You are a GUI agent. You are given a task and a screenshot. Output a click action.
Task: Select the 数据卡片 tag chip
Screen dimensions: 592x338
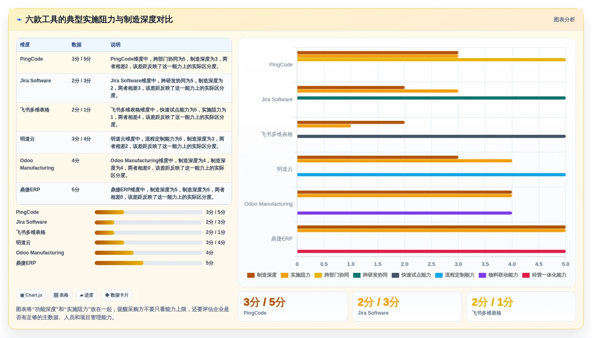click(x=117, y=295)
